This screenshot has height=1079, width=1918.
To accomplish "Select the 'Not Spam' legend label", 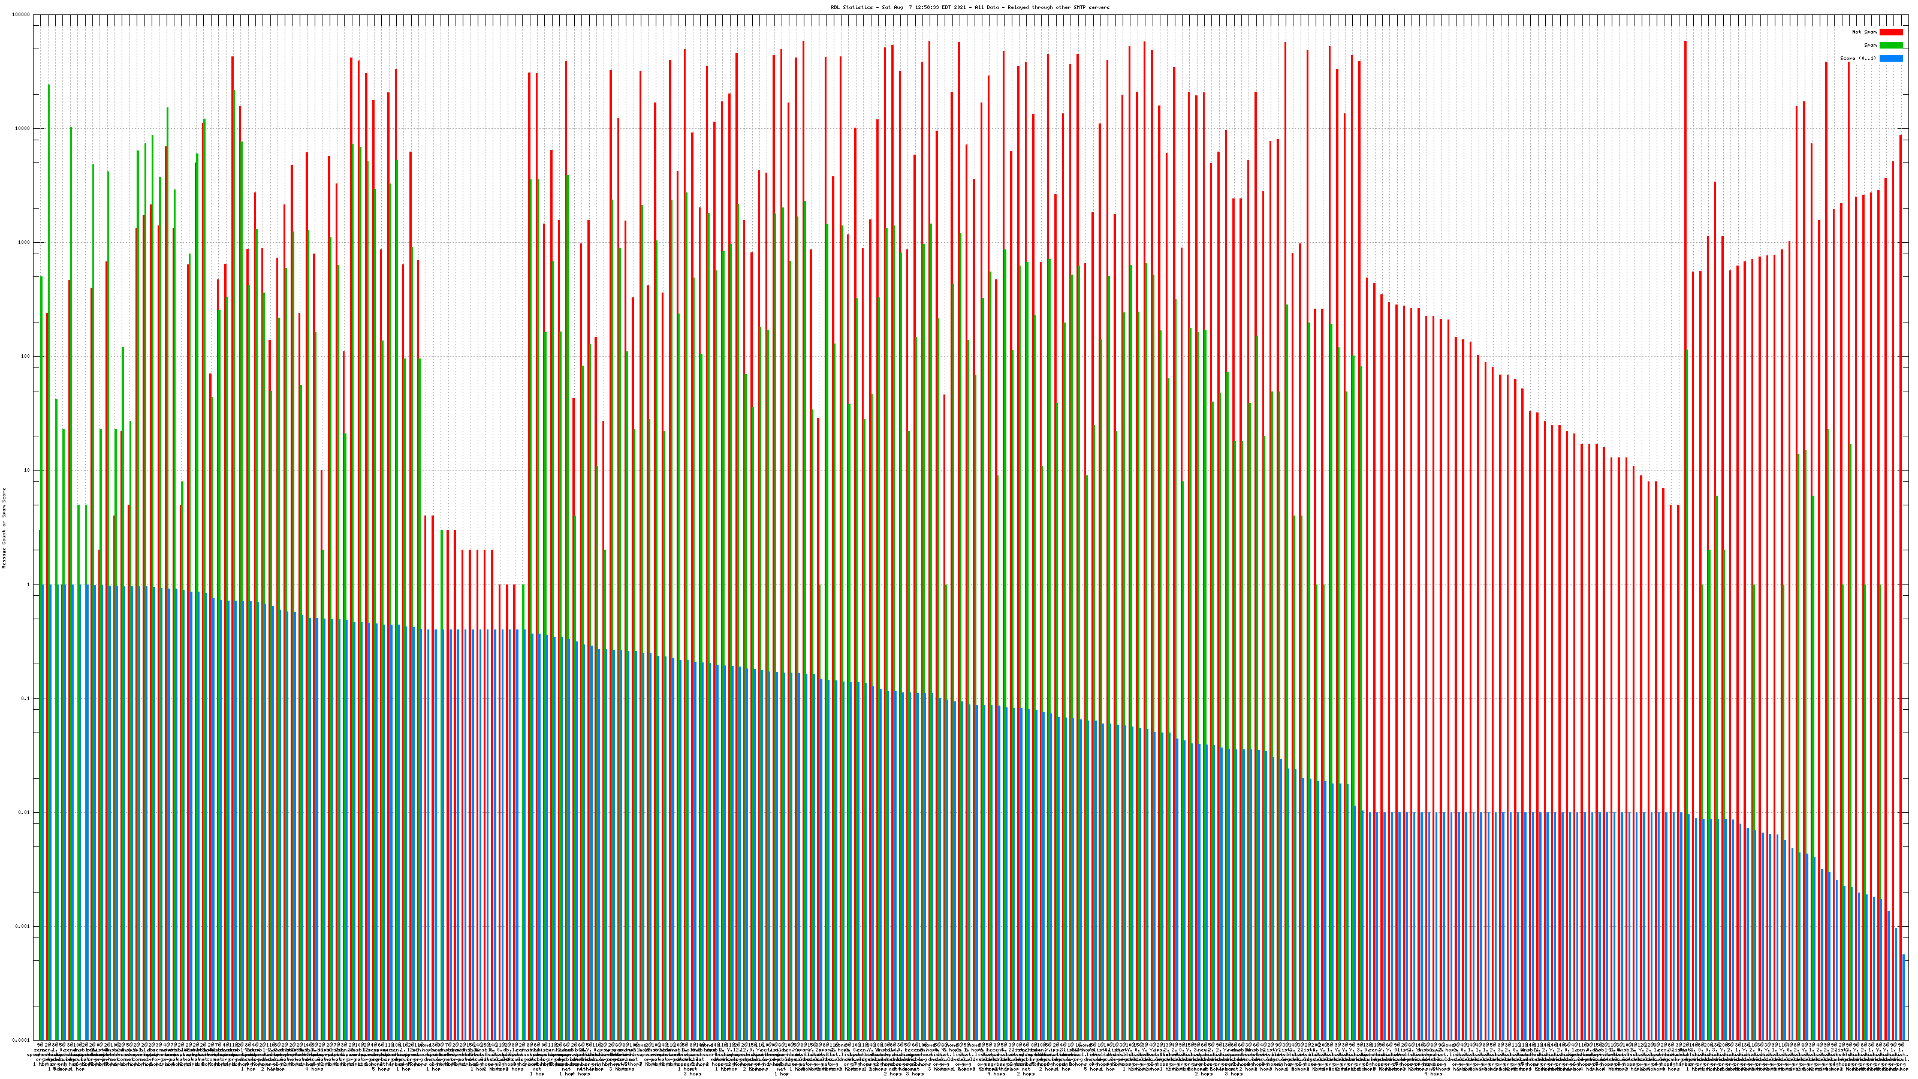I will click(1865, 32).
